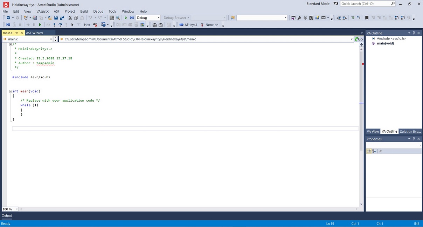Toggle a bookmark on the current line
The image size is (423, 227).
(x=367, y=18)
